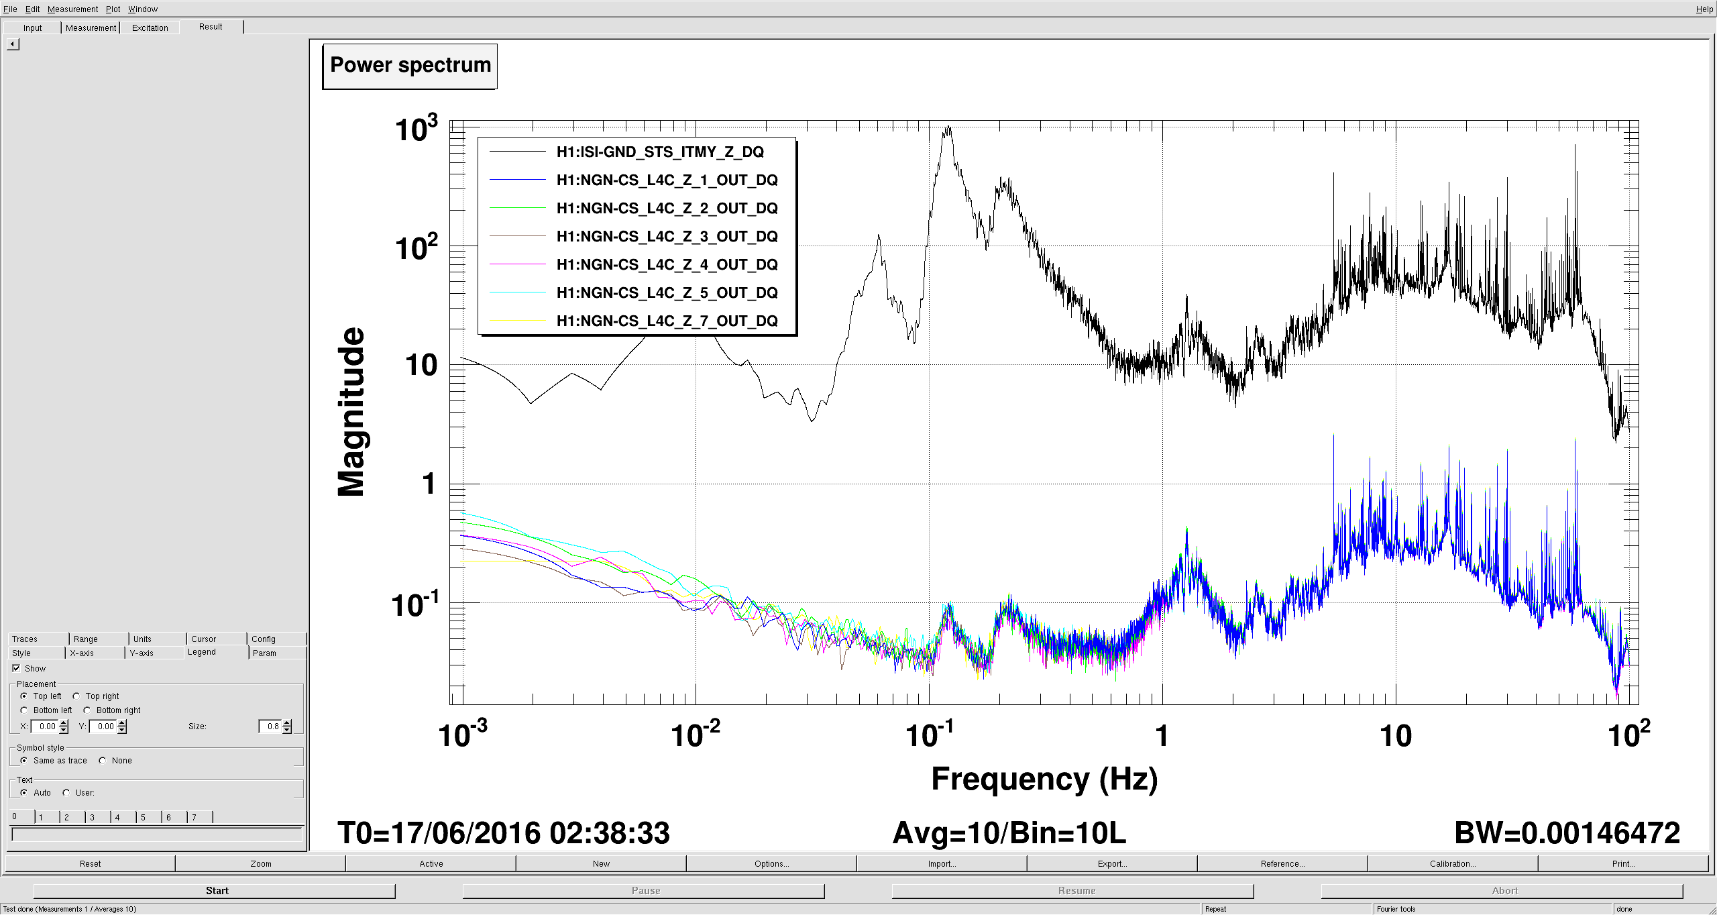Click the Import button
Viewport: 1717px width, 915px height.
point(942,863)
